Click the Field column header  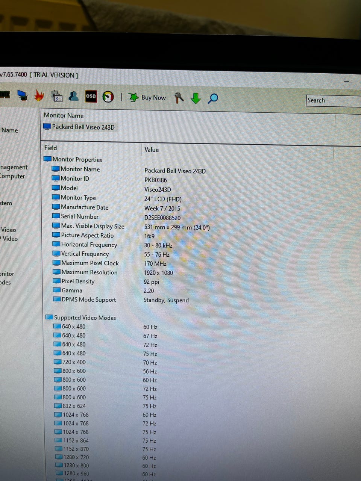click(x=50, y=148)
